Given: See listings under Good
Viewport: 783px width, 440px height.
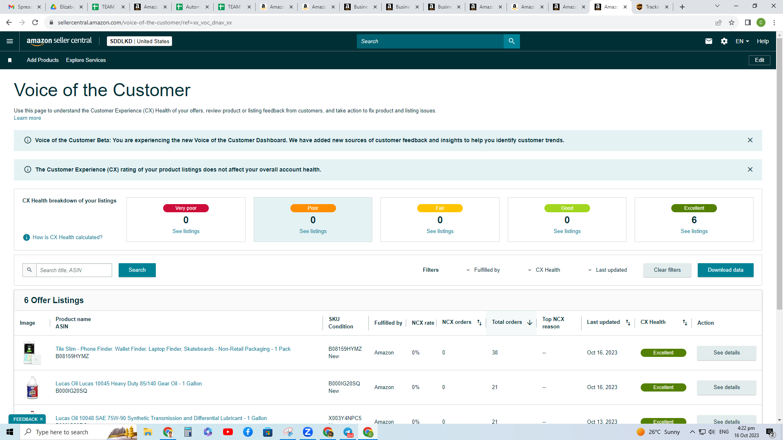Looking at the screenshot, I should [x=567, y=231].
